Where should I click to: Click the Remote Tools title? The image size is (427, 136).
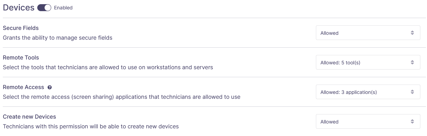coord(21,57)
